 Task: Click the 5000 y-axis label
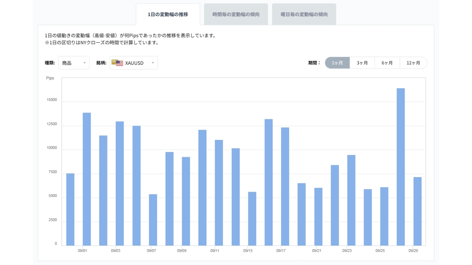pyautogui.click(x=53, y=196)
